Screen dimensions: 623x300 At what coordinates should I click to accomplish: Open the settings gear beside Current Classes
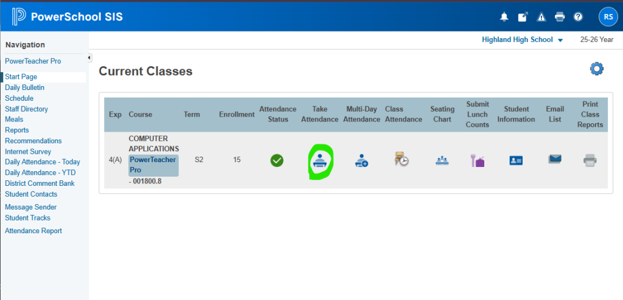click(596, 69)
